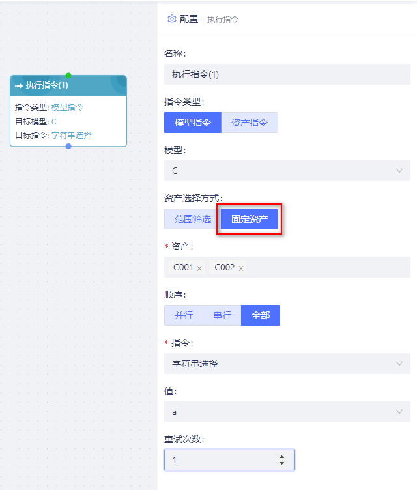This screenshot has width=417, height=490.
Task: Click the green top connector dot of node
Action: (68, 76)
